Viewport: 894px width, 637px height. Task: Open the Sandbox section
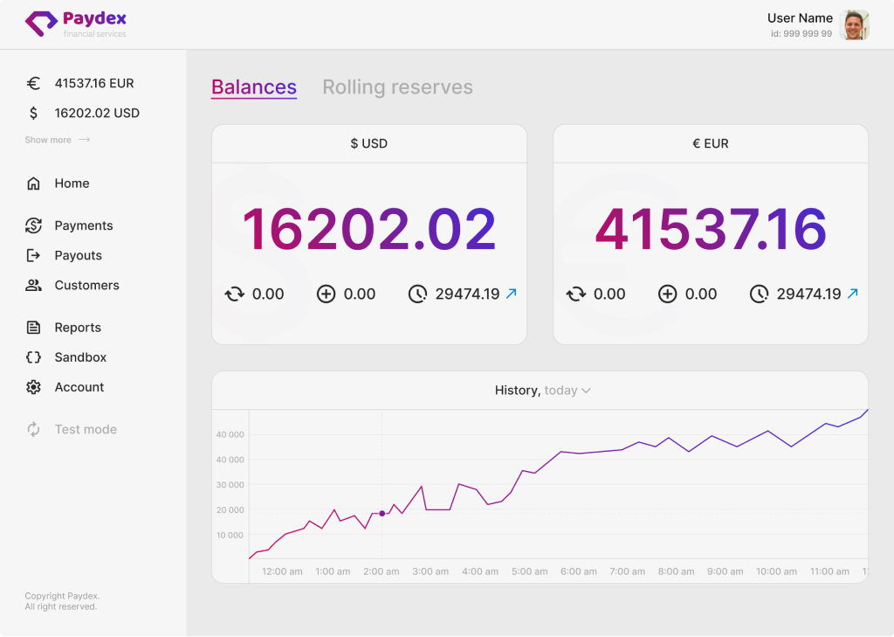click(80, 357)
